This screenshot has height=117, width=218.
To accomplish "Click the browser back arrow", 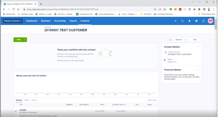I will [4, 9].
